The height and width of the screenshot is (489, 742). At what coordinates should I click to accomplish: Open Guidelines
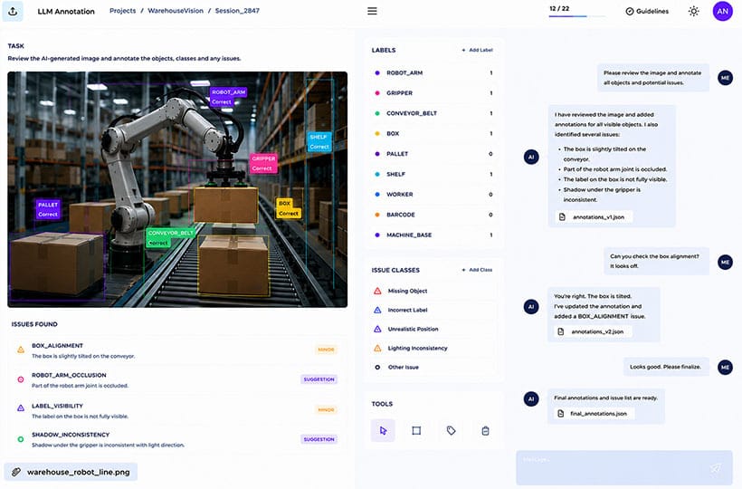tap(647, 12)
